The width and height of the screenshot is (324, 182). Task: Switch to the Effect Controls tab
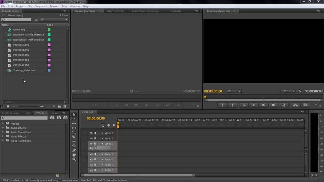click(115, 11)
